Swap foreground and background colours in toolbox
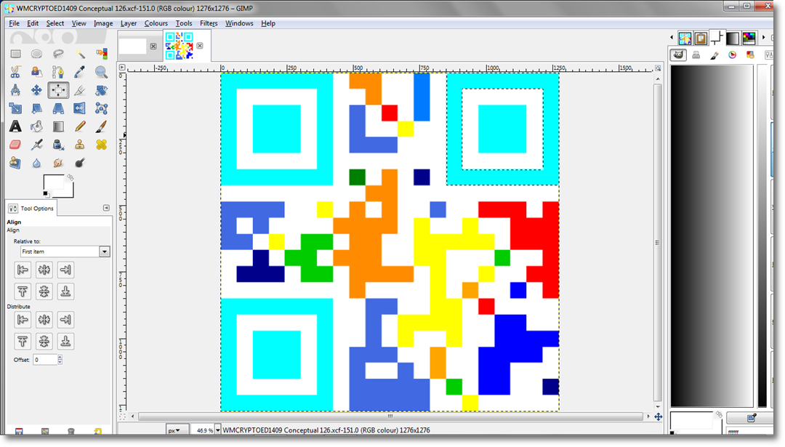 pos(70,177)
